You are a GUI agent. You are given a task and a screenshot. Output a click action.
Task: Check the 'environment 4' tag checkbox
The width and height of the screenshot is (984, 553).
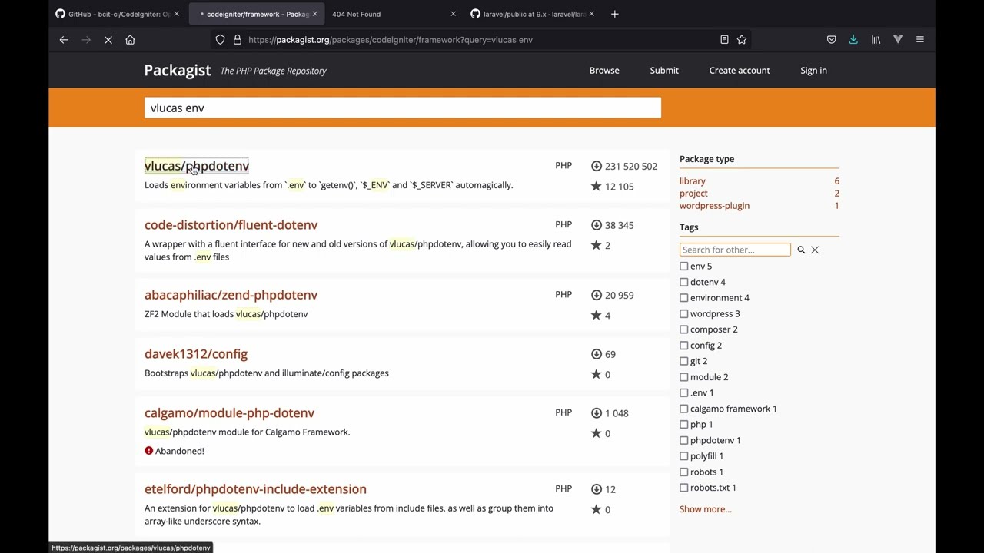[x=684, y=298]
